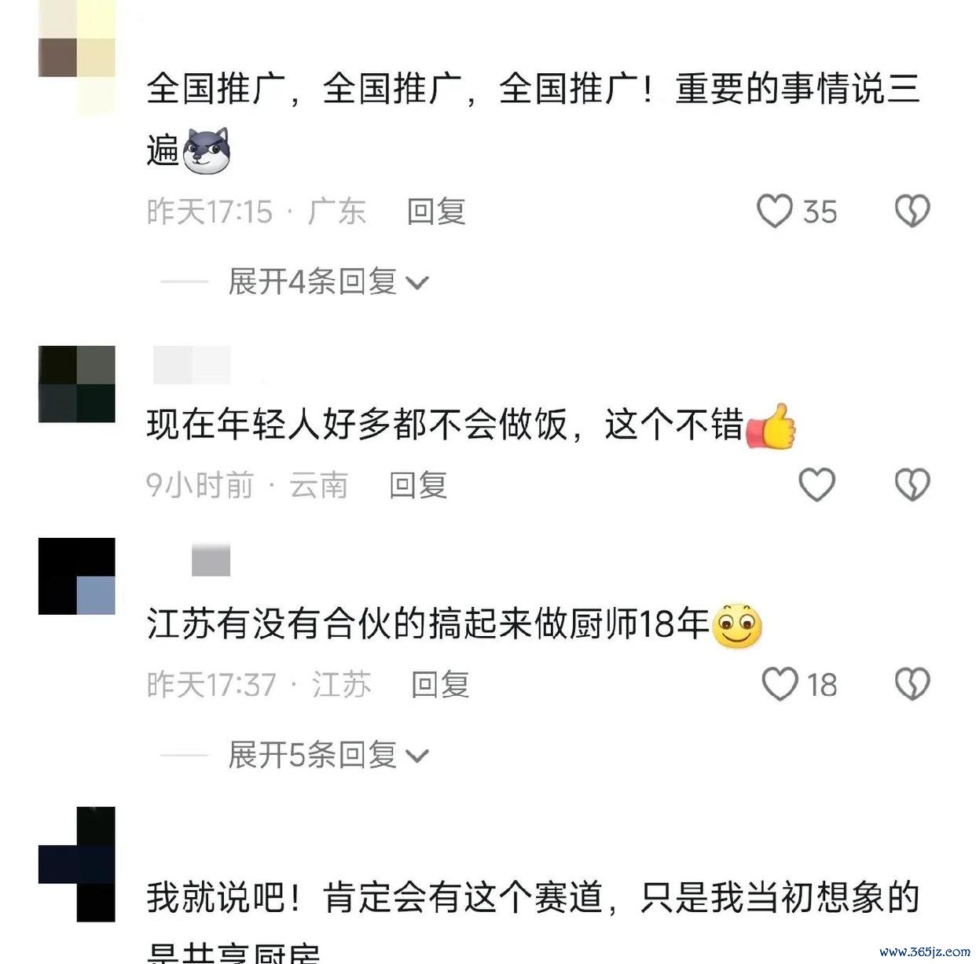Tap the husky emoji after 遍
The height and width of the screenshot is (964, 976).
click(207, 150)
